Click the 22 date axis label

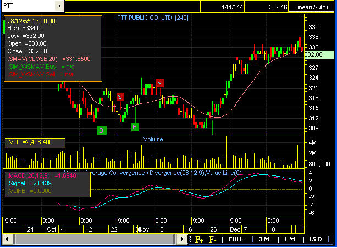coord(114,229)
